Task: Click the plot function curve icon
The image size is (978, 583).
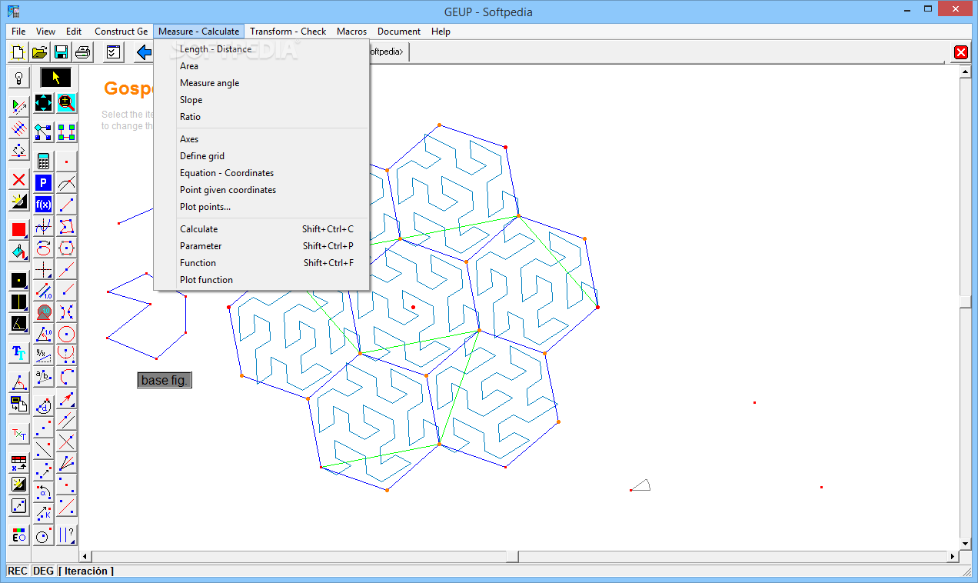Action: 43,226
